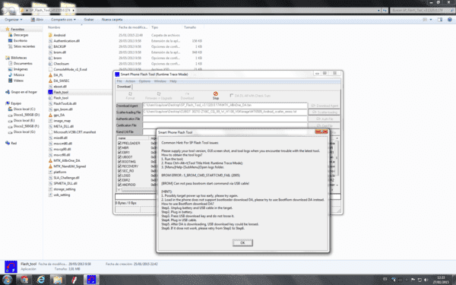Uncheck the PRELOADER partition checkbox
This screenshot has height=285, width=456.
119,143
